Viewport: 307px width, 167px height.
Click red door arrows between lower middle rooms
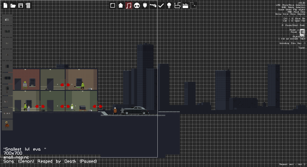(65, 106)
